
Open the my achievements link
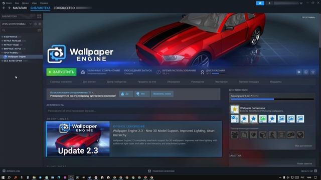coord(303,145)
